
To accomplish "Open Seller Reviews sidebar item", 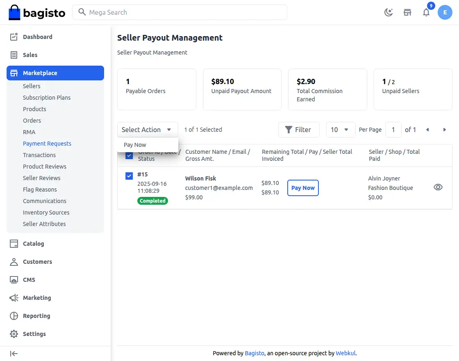I will tap(42, 178).
